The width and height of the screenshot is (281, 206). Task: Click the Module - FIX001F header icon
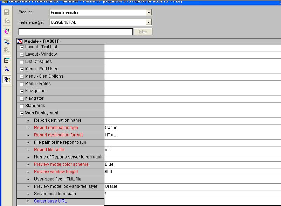[x=20, y=41]
